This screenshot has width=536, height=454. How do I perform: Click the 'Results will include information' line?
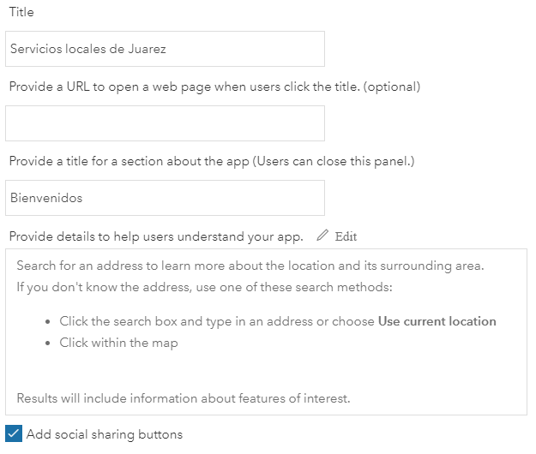point(184,397)
